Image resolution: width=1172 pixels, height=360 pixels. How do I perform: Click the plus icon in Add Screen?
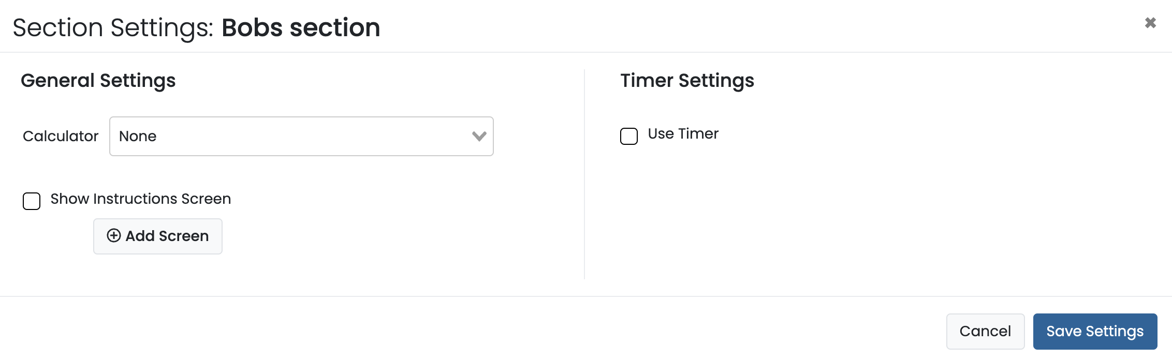point(114,236)
